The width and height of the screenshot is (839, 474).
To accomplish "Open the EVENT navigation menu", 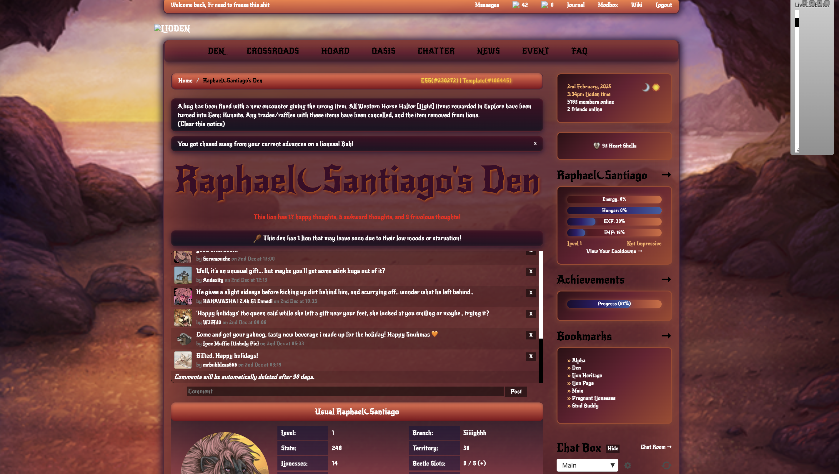I will [x=535, y=51].
